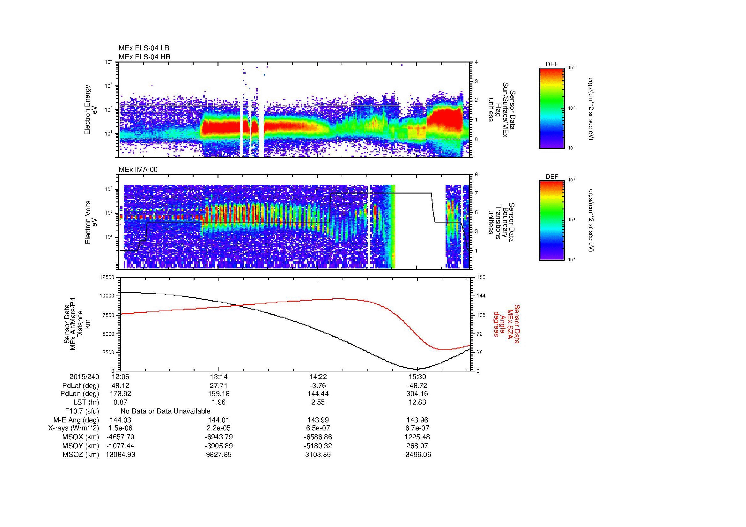Click the number 4 on the flag axis

476,62
